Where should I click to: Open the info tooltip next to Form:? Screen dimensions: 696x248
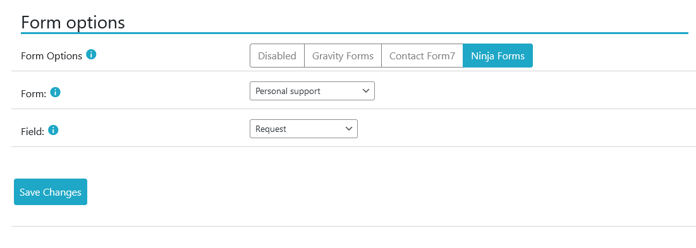[56, 93]
